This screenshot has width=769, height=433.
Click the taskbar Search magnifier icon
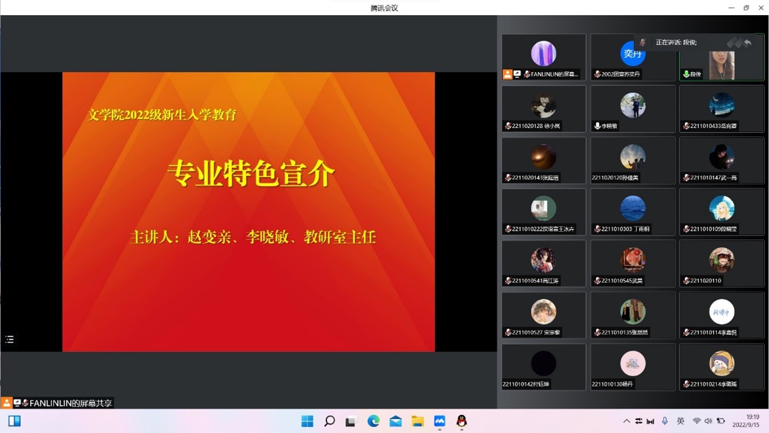329,421
